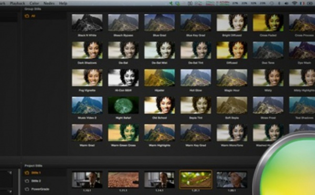Select the Warm Highlights look thumbnail
The width and height of the screenshot is (315, 195).
click(159, 133)
